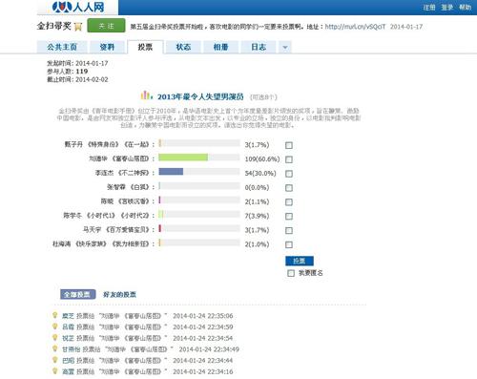The width and height of the screenshot is (477, 379).
Task: Click the 注册 register link
Action: click(429, 8)
